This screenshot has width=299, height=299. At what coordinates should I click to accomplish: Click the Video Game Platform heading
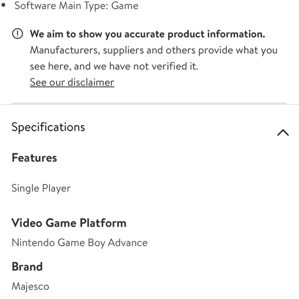coord(69,223)
